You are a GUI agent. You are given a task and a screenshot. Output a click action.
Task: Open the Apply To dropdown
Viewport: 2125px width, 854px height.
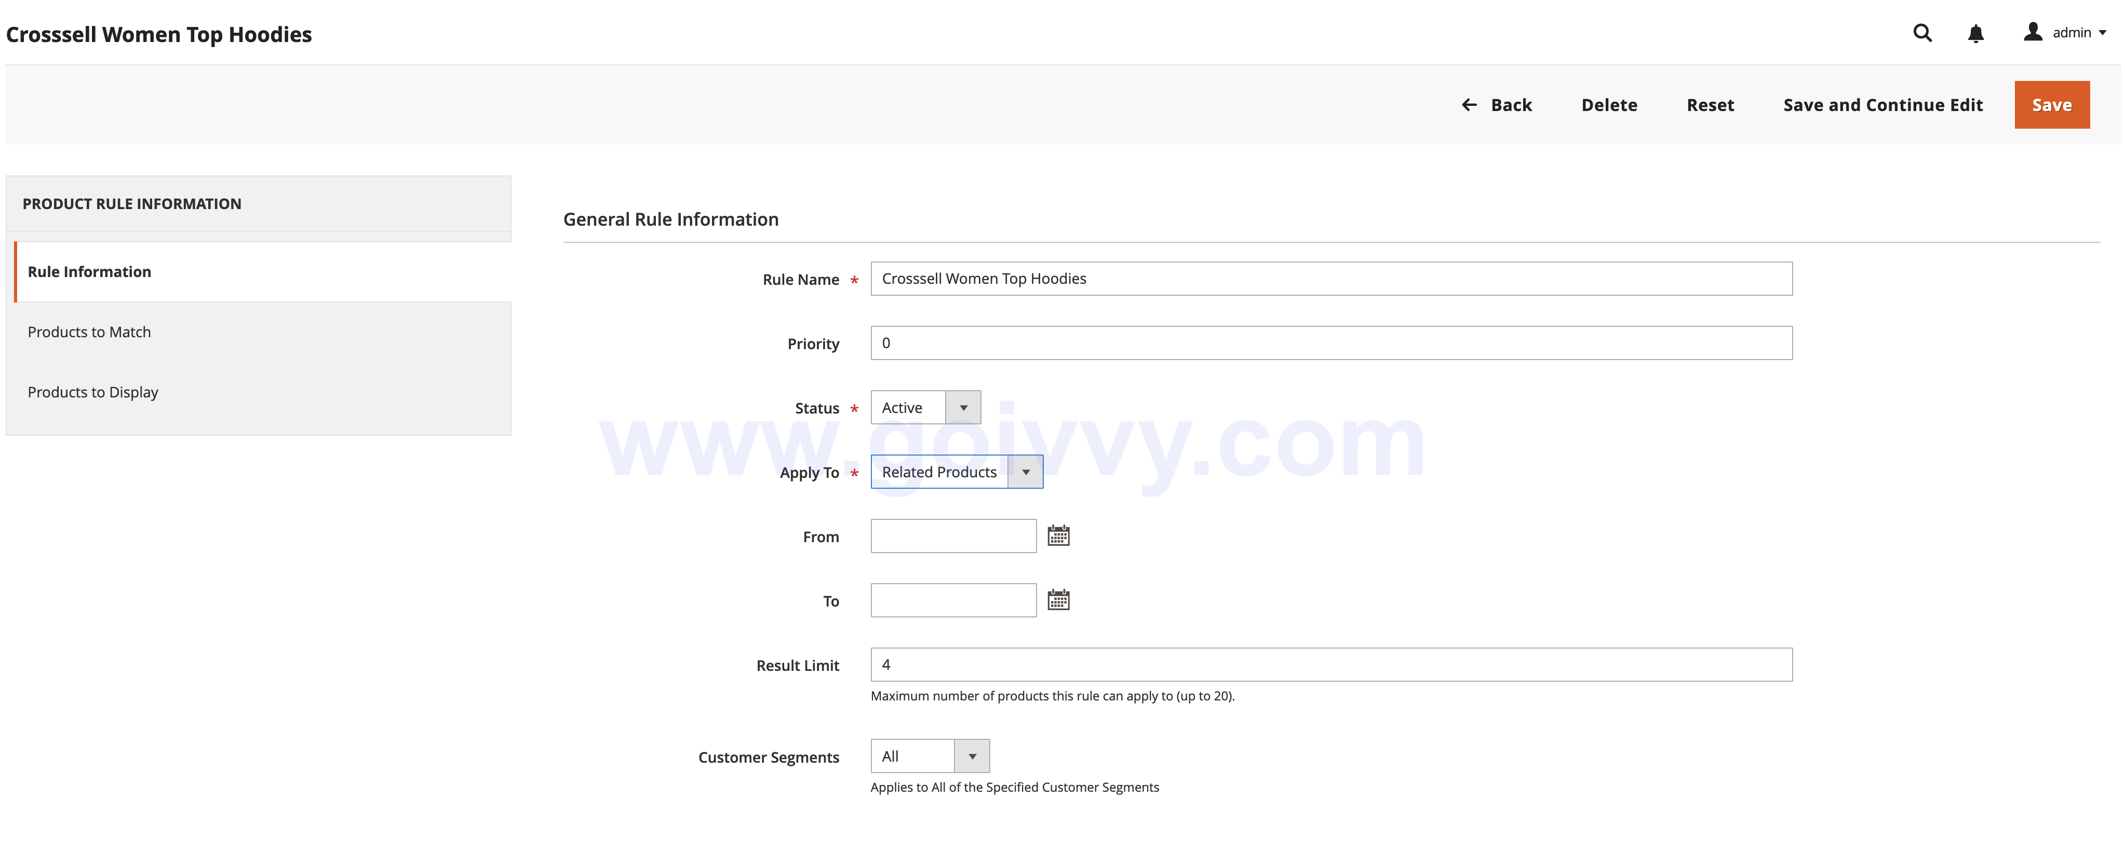point(956,472)
